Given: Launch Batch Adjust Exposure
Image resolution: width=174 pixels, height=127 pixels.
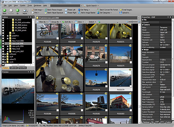Looking at the screenshot, I should pos(54,13).
